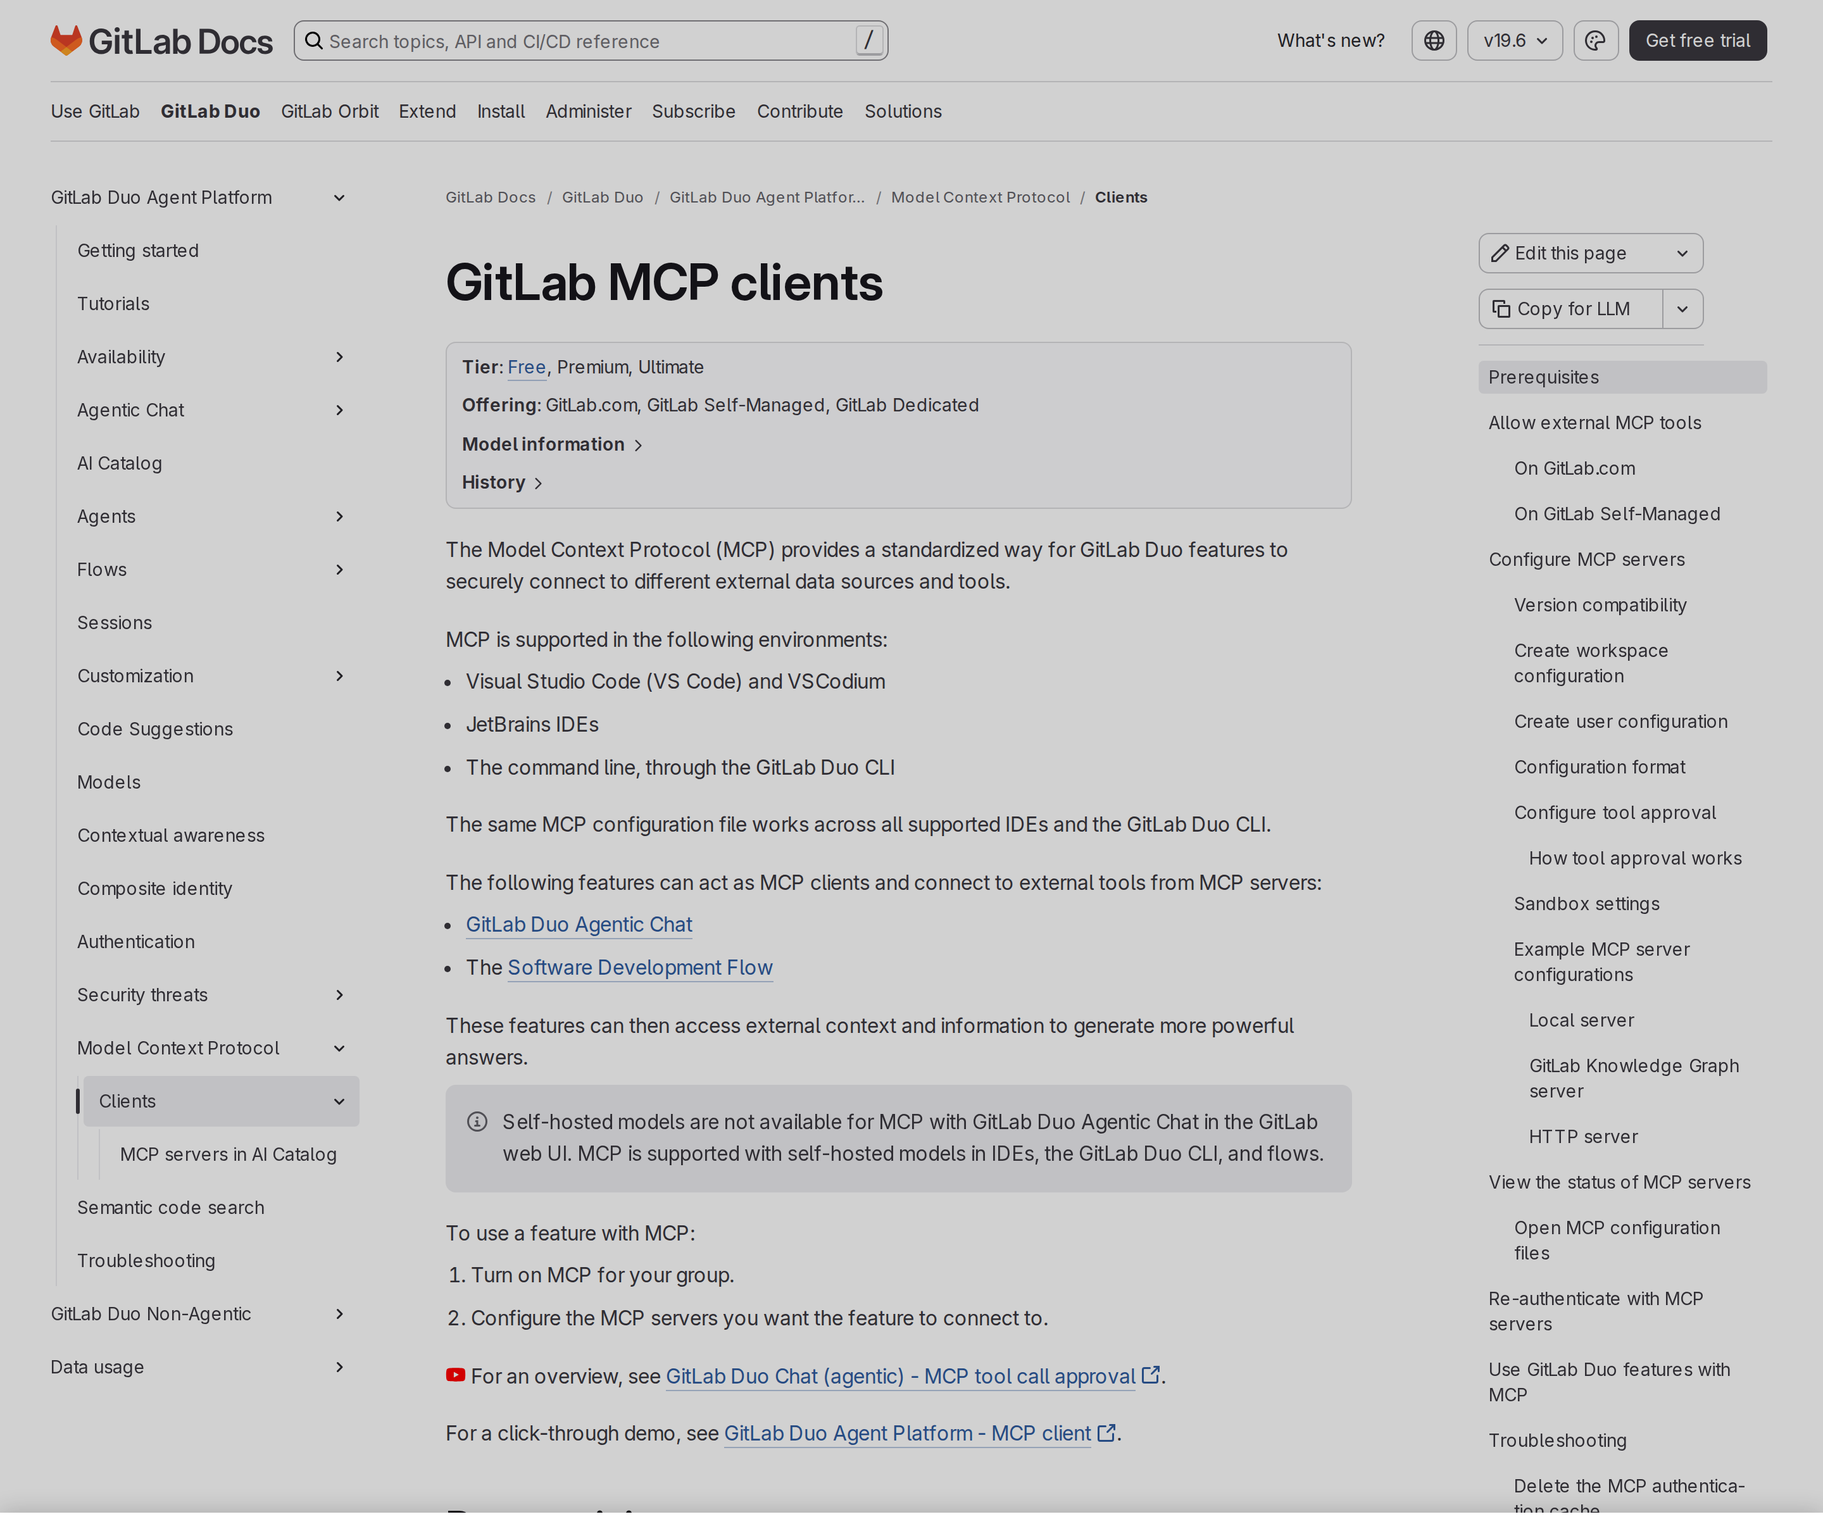The image size is (1823, 1519).
Task: Jump to Prerequisites in page outline
Action: 1622,378
